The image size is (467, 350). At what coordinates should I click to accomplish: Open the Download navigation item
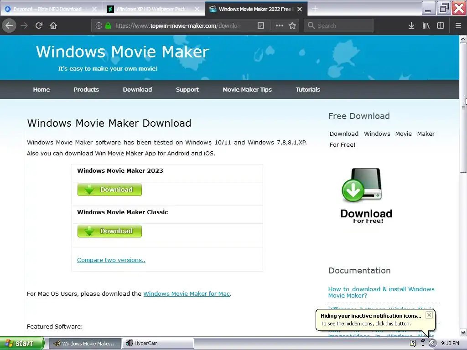[x=137, y=90]
